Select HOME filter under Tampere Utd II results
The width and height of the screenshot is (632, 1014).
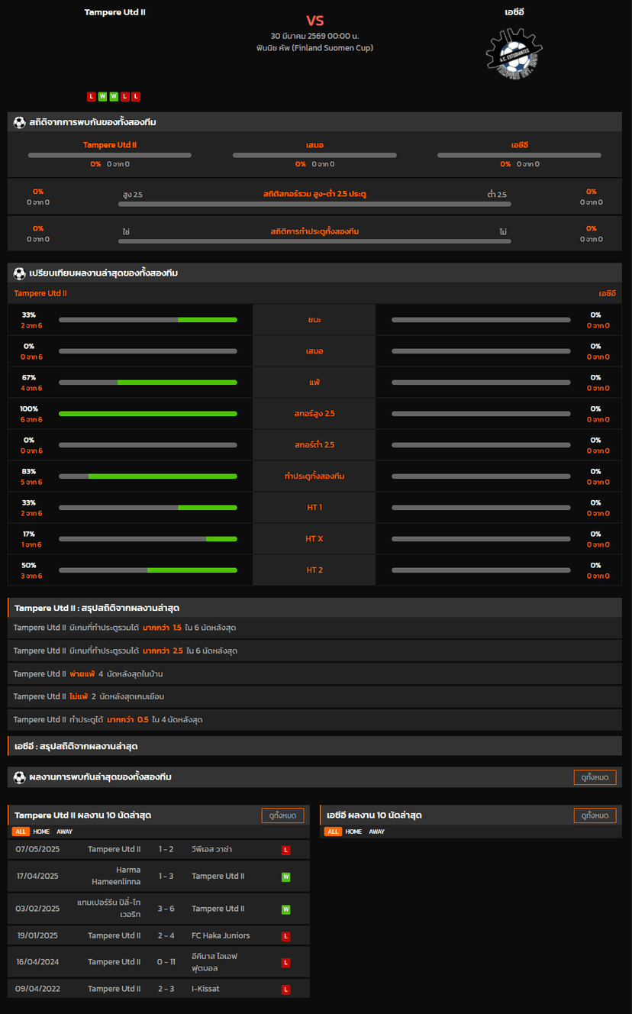click(x=41, y=832)
